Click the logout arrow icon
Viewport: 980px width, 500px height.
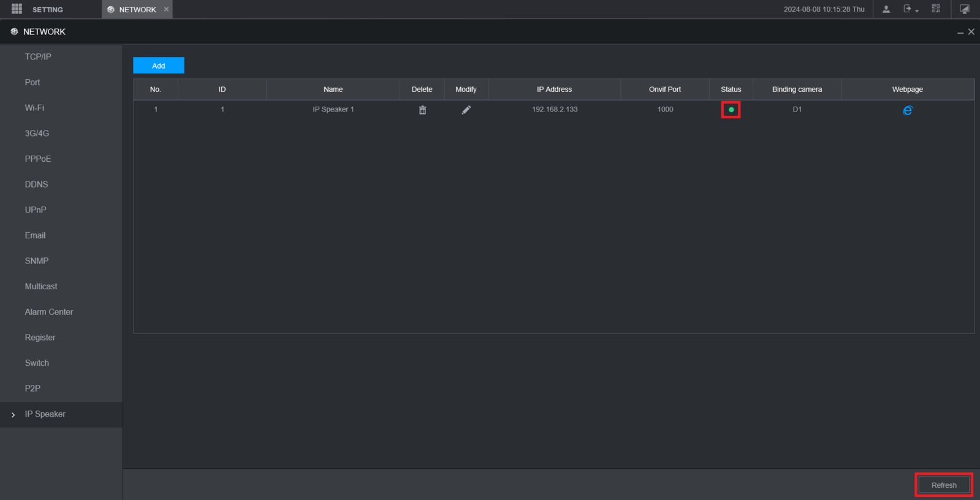tap(908, 9)
